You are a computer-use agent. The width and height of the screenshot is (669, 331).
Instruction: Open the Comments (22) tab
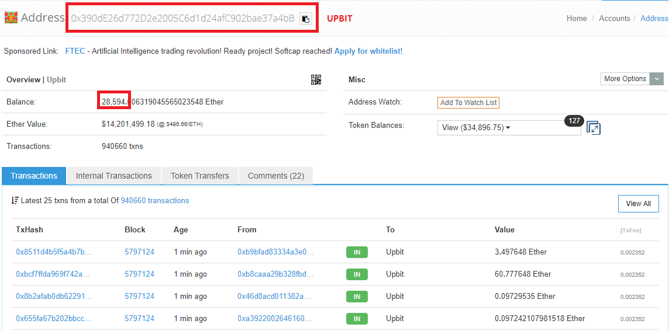(276, 176)
